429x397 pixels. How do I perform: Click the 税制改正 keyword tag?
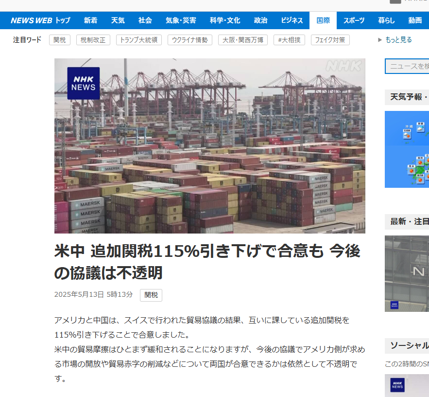point(93,40)
